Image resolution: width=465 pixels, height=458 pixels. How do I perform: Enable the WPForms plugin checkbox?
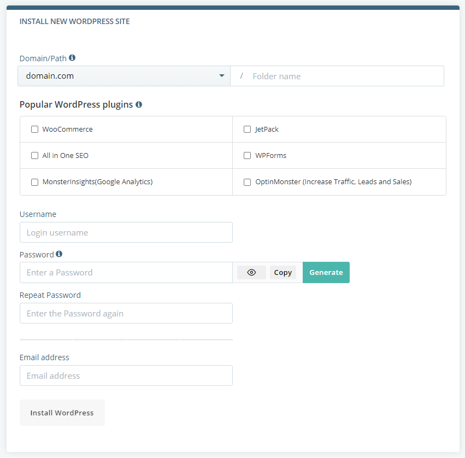pos(247,155)
